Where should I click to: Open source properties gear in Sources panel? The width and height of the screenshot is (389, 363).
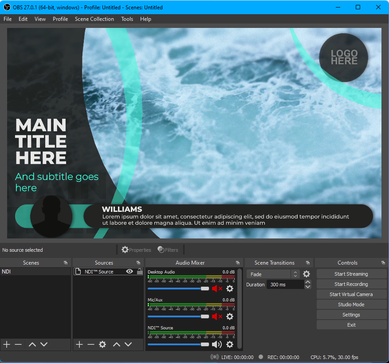[102, 344]
